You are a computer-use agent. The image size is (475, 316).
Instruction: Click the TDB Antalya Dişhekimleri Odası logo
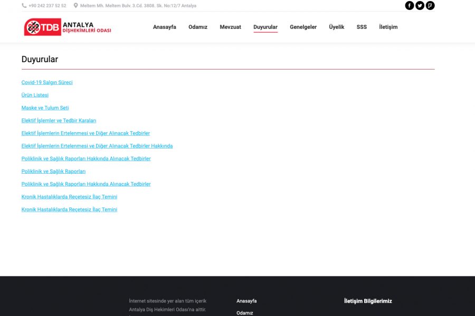click(x=68, y=27)
